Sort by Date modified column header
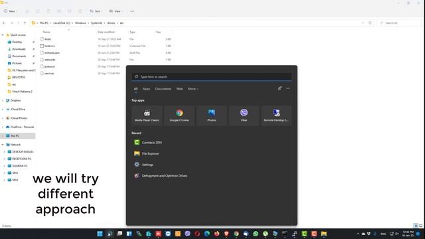The image size is (425, 239). (x=106, y=32)
